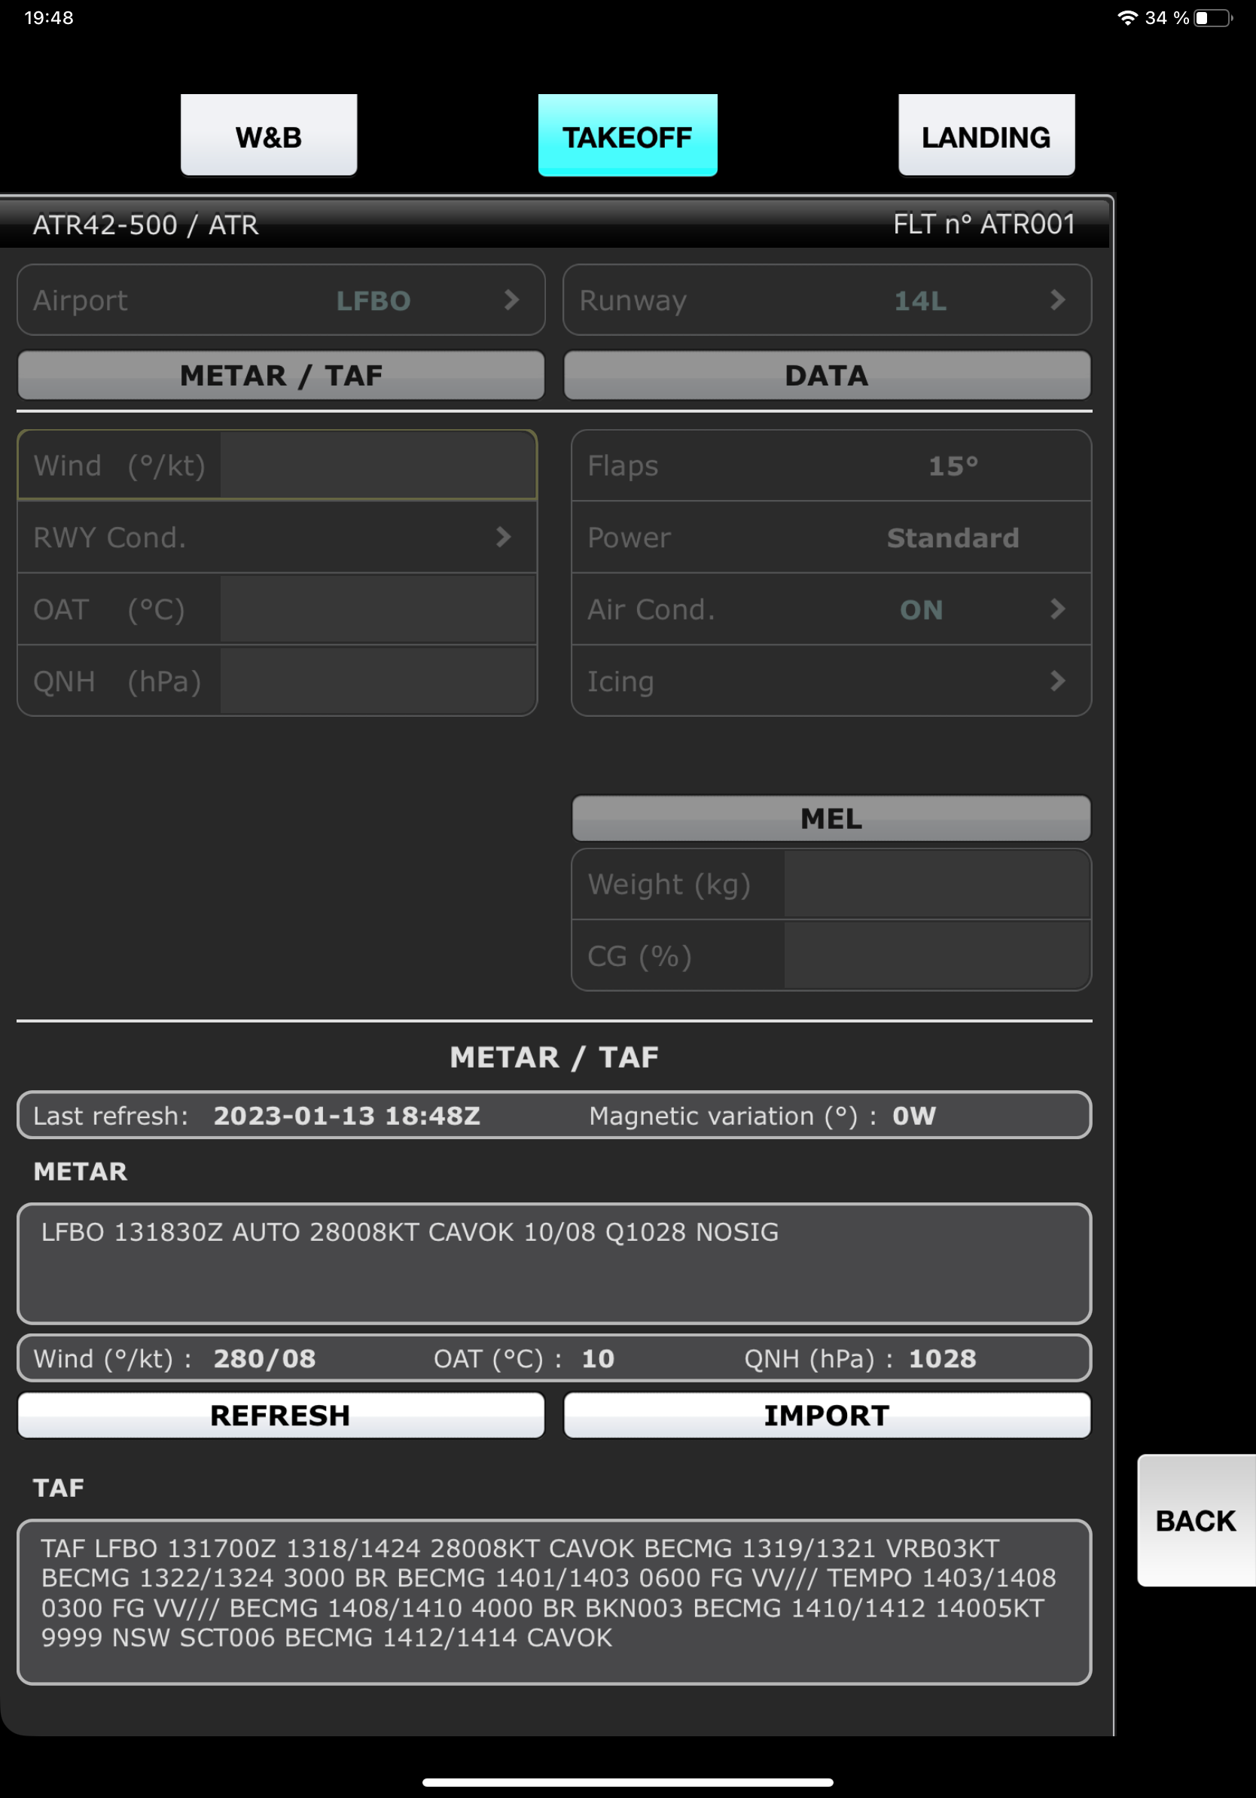This screenshot has width=1256, height=1798.
Task: Tap the decoded OAT value 10
Action: click(x=598, y=1358)
